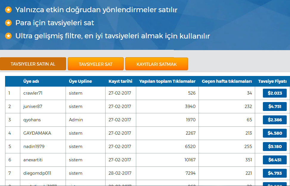This screenshot has height=186, width=290.
Task: Click total clicks value 3940
Action: pos(190,106)
